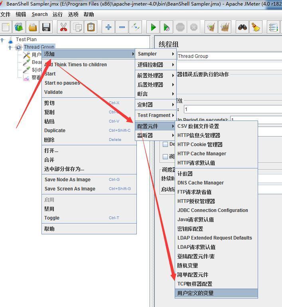Open the 选项 menu

pyautogui.click(x=73, y=14)
